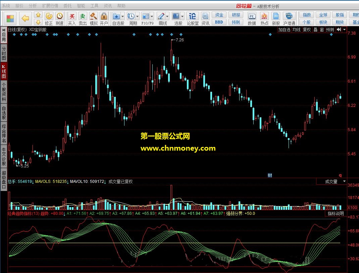The height and width of the screenshot is (273, 359).
Task: Open the 系统 menu
Action: [6, 6]
